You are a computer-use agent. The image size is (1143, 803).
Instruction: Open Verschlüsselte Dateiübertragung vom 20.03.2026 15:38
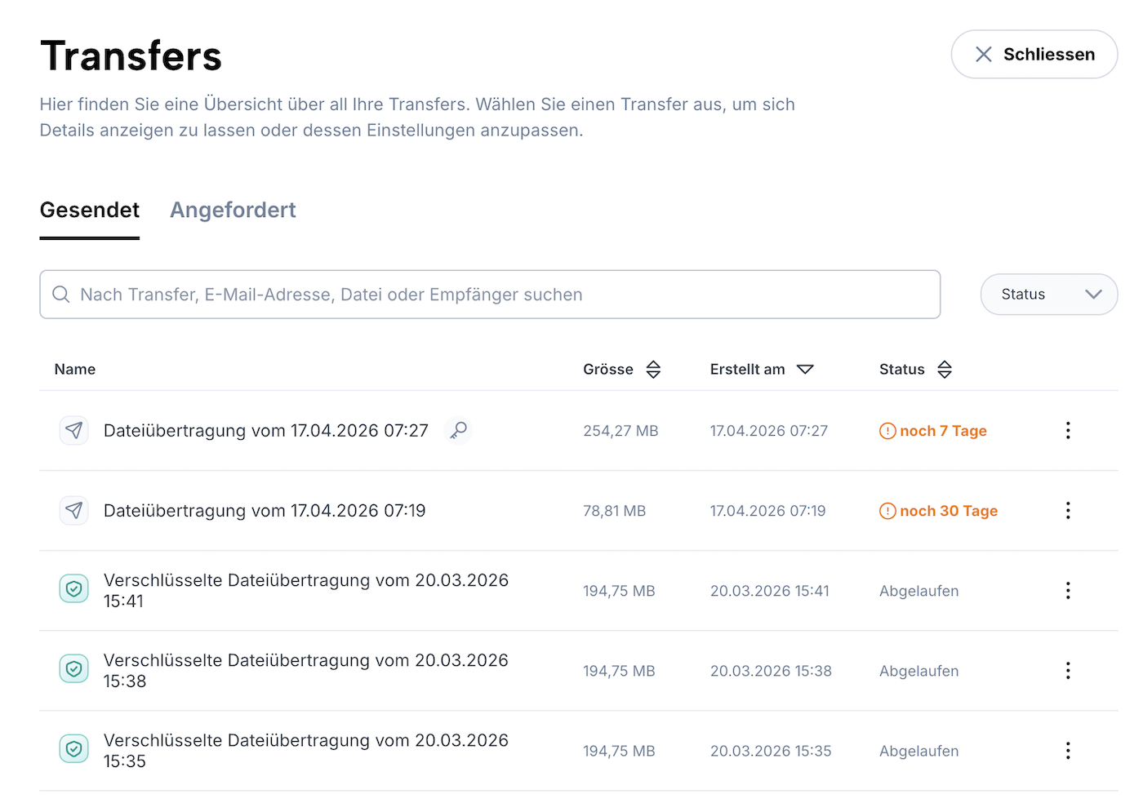click(306, 670)
